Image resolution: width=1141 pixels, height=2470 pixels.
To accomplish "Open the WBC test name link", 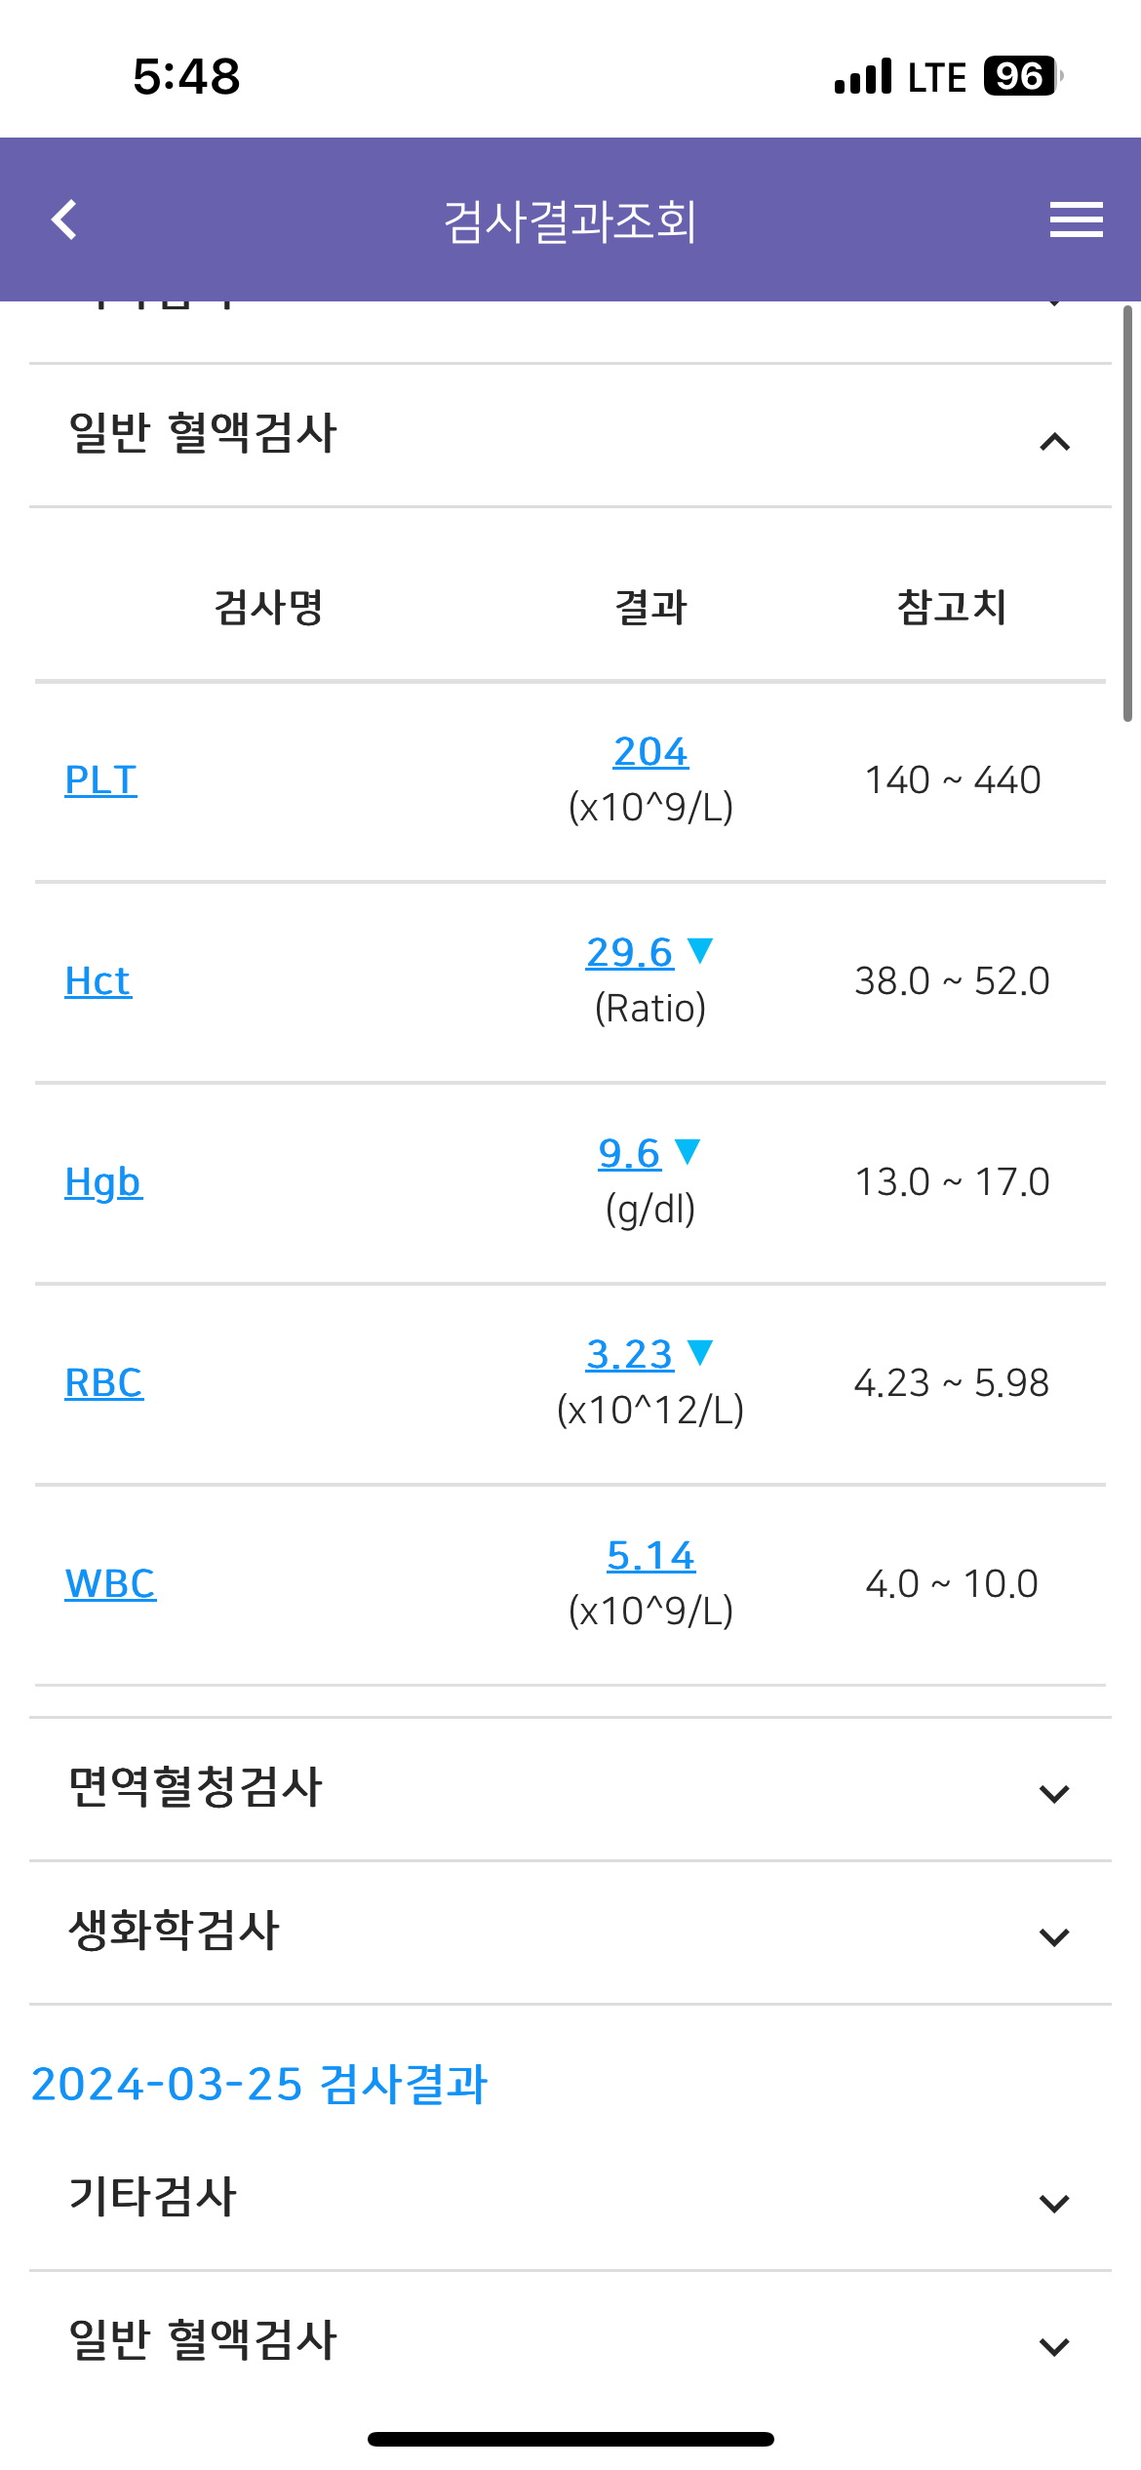I will tap(110, 1584).
